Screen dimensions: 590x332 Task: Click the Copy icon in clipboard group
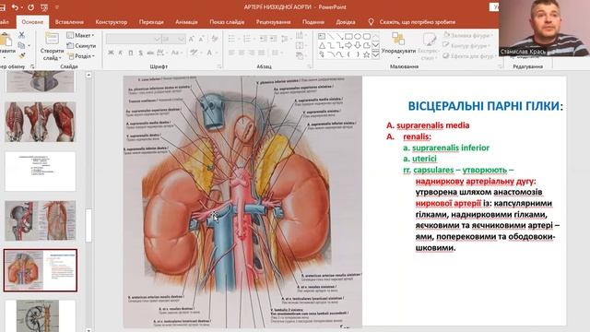(x=21, y=45)
